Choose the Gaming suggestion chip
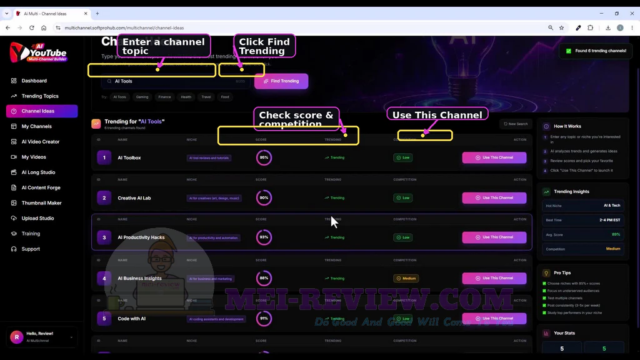 pos(142,97)
